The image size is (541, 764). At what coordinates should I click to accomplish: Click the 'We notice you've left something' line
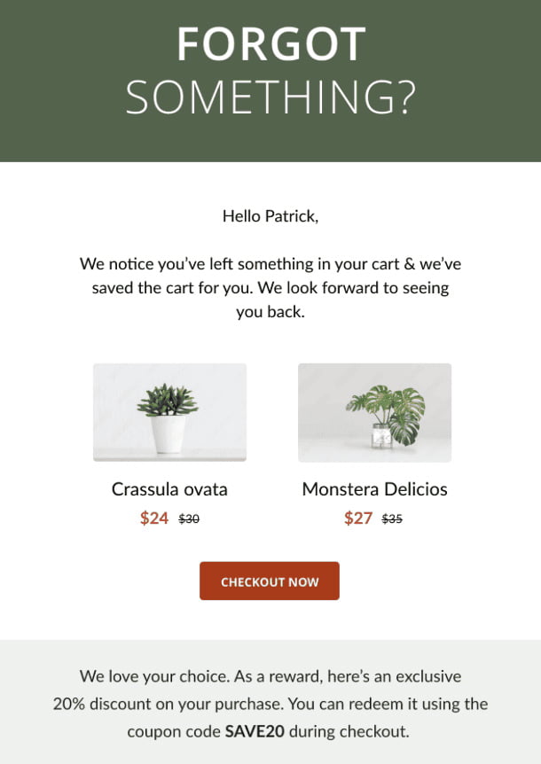[x=270, y=263]
